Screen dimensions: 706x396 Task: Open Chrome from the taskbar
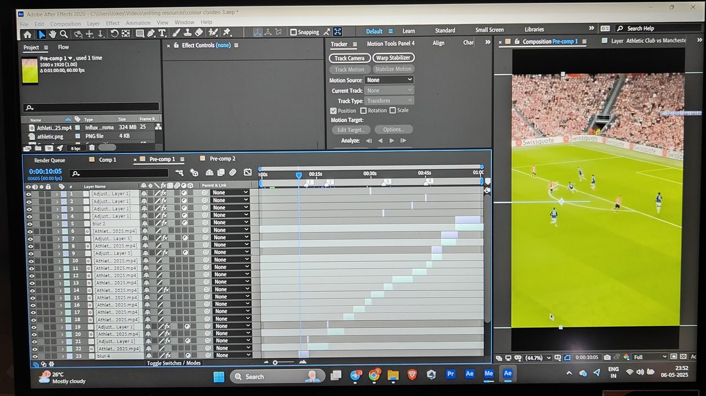pos(375,374)
